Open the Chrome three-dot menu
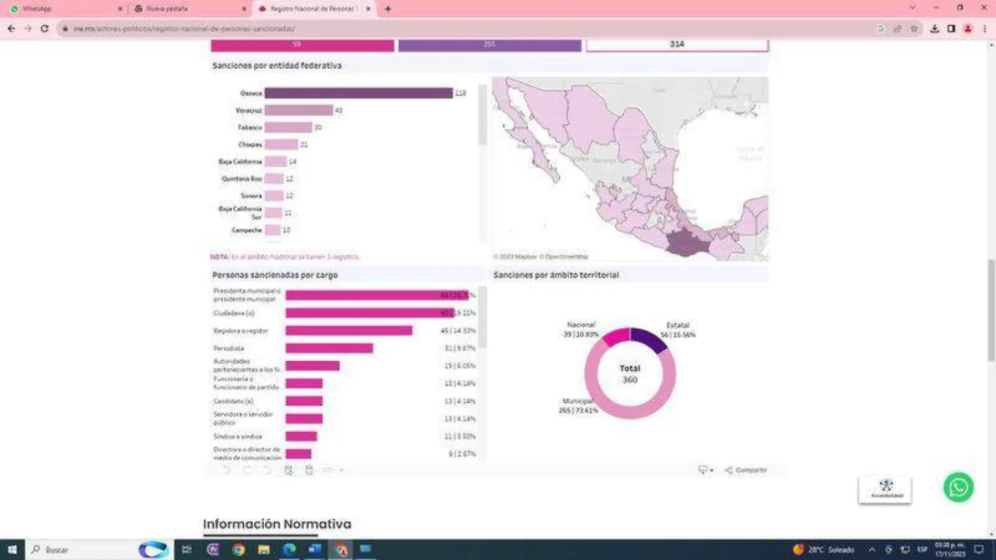The width and height of the screenshot is (996, 560). (x=984, y=29)
